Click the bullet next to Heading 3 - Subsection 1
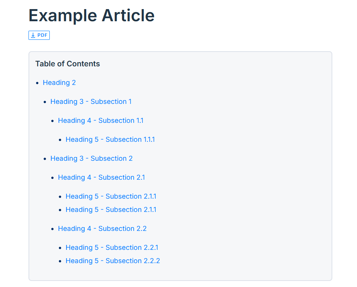 coord(45,102)
